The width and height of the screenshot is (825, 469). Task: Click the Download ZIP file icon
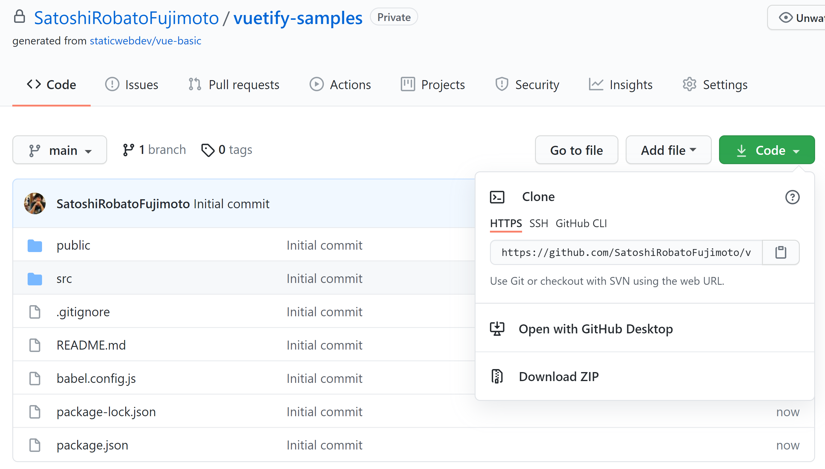[497, 376]
